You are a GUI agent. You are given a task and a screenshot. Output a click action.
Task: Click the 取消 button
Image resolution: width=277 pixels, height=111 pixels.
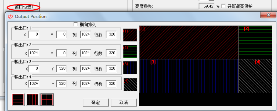pos(124,102)
